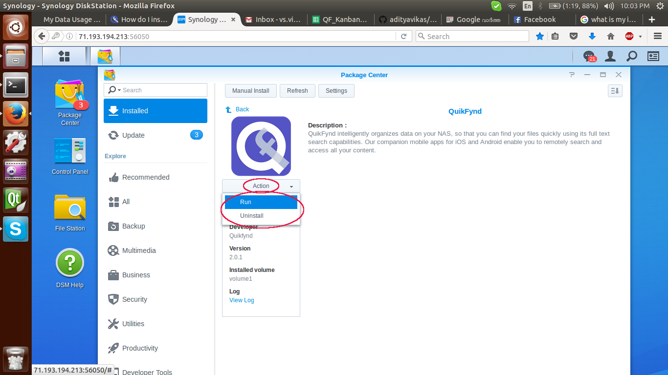
Task: Open the Terminal launcher icon
Action: (16, 85)
